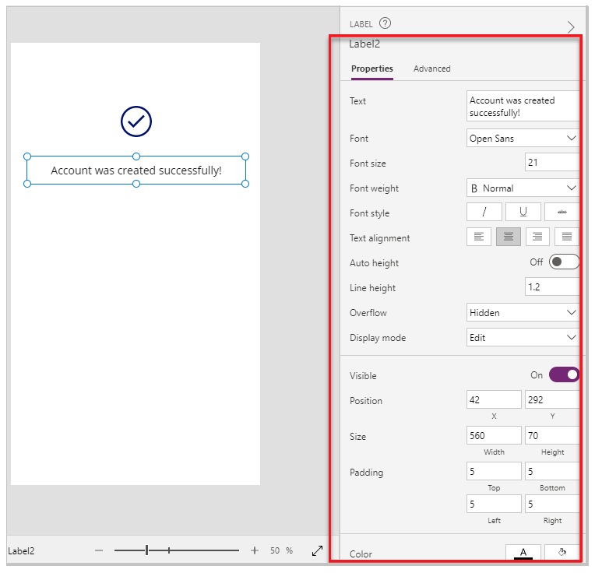595x573 pixels.
Task: Select the checkmark circle icon on canvas
Action: point(136,121)
